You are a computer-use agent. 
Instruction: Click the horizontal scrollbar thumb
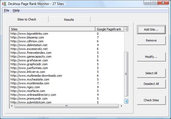[x=67, y=106]
